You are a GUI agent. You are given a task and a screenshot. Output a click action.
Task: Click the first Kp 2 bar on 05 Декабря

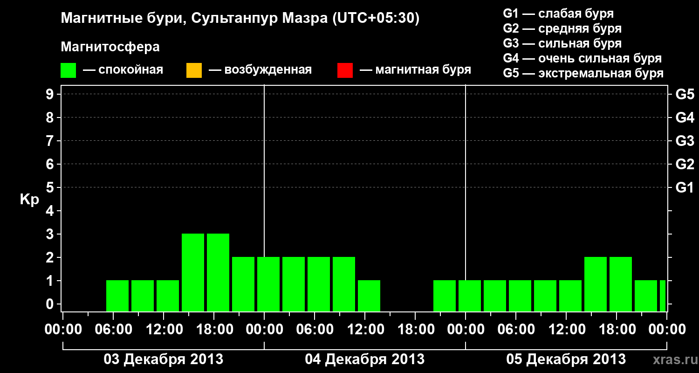(596, 284)
